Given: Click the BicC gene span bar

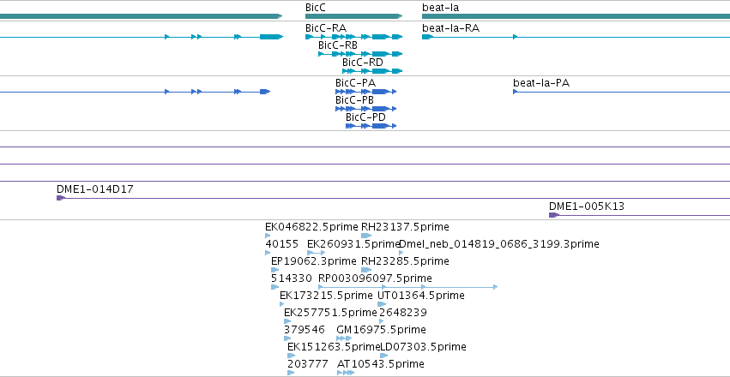Looking at the screenshot, I should pyautogui.click(x=353, y=16).
